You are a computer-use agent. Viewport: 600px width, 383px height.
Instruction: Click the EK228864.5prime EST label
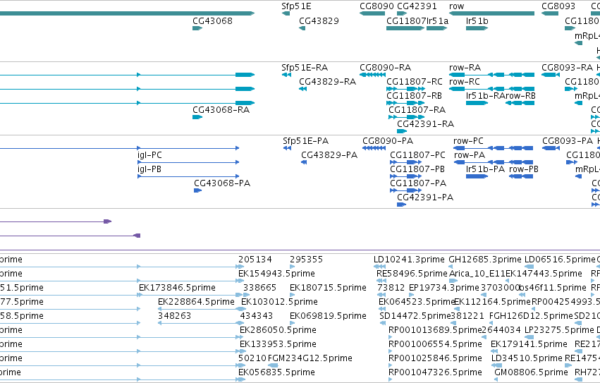pos(196,303)
